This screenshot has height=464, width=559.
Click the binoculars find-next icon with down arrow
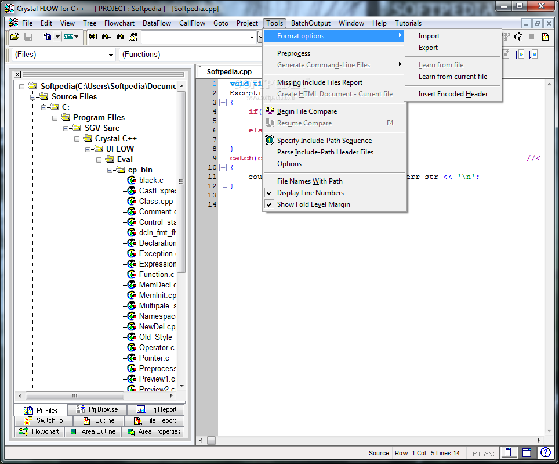[107, 37]
